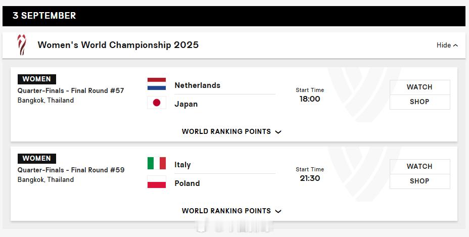
Task: Collapse the section with Hide chevron
Action: pyautogui.click(x=447, y=45)
